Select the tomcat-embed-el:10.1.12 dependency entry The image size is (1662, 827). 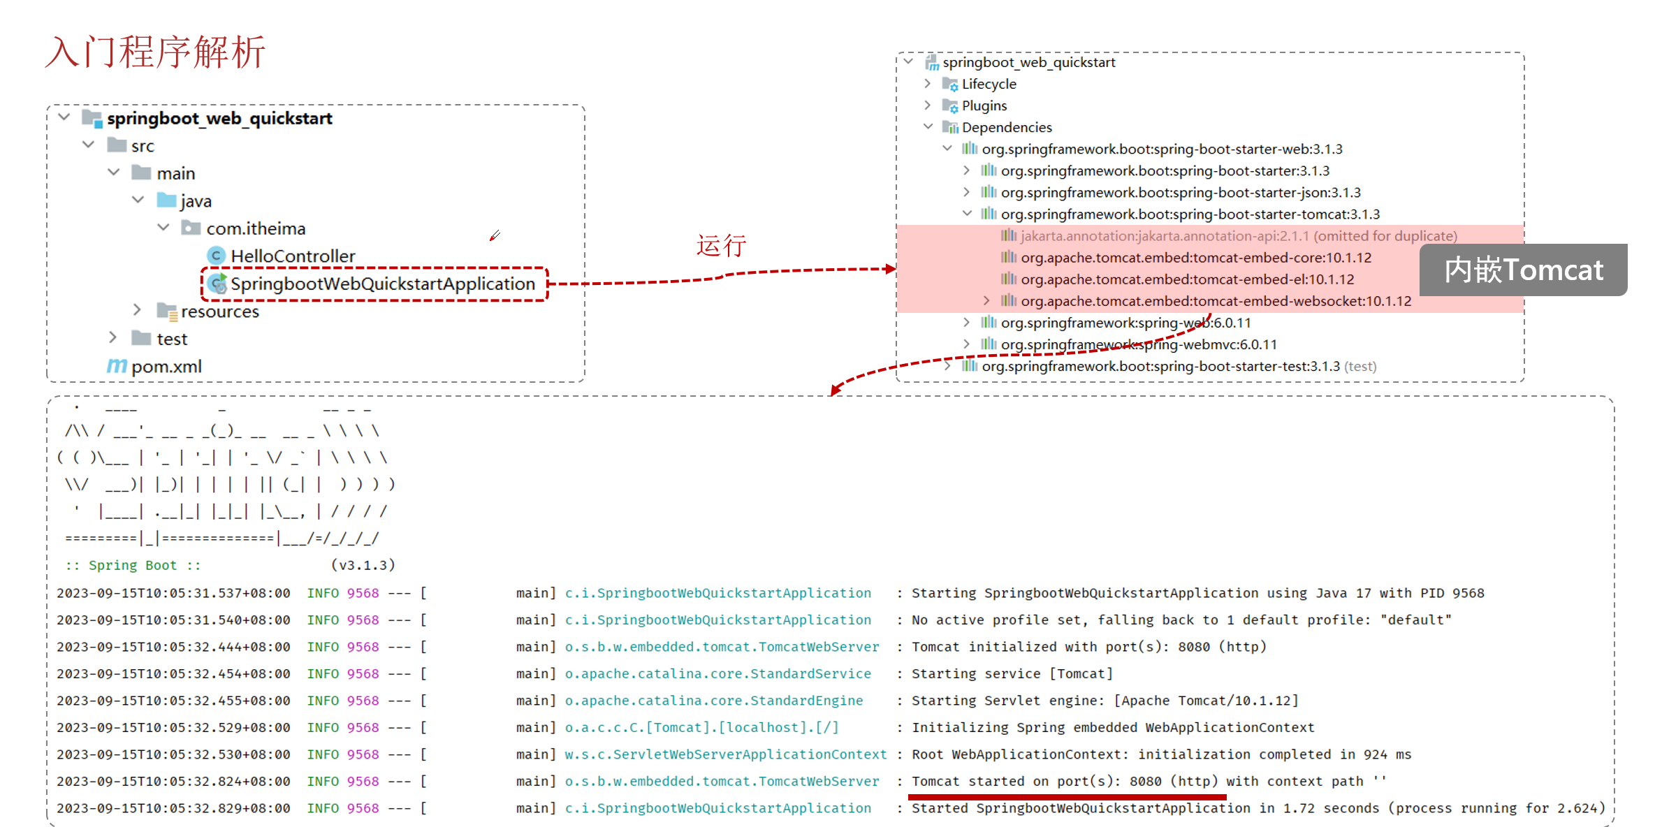pos(1187,279)
